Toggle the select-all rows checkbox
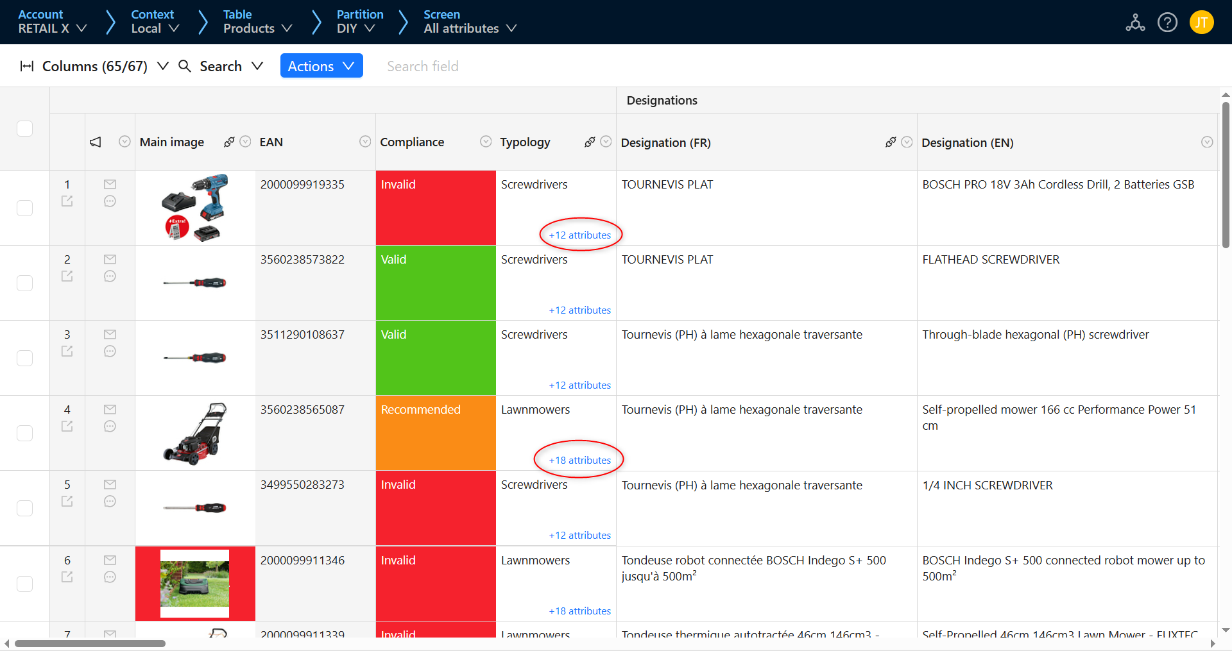1232x651 pixels. pos(24,128)
